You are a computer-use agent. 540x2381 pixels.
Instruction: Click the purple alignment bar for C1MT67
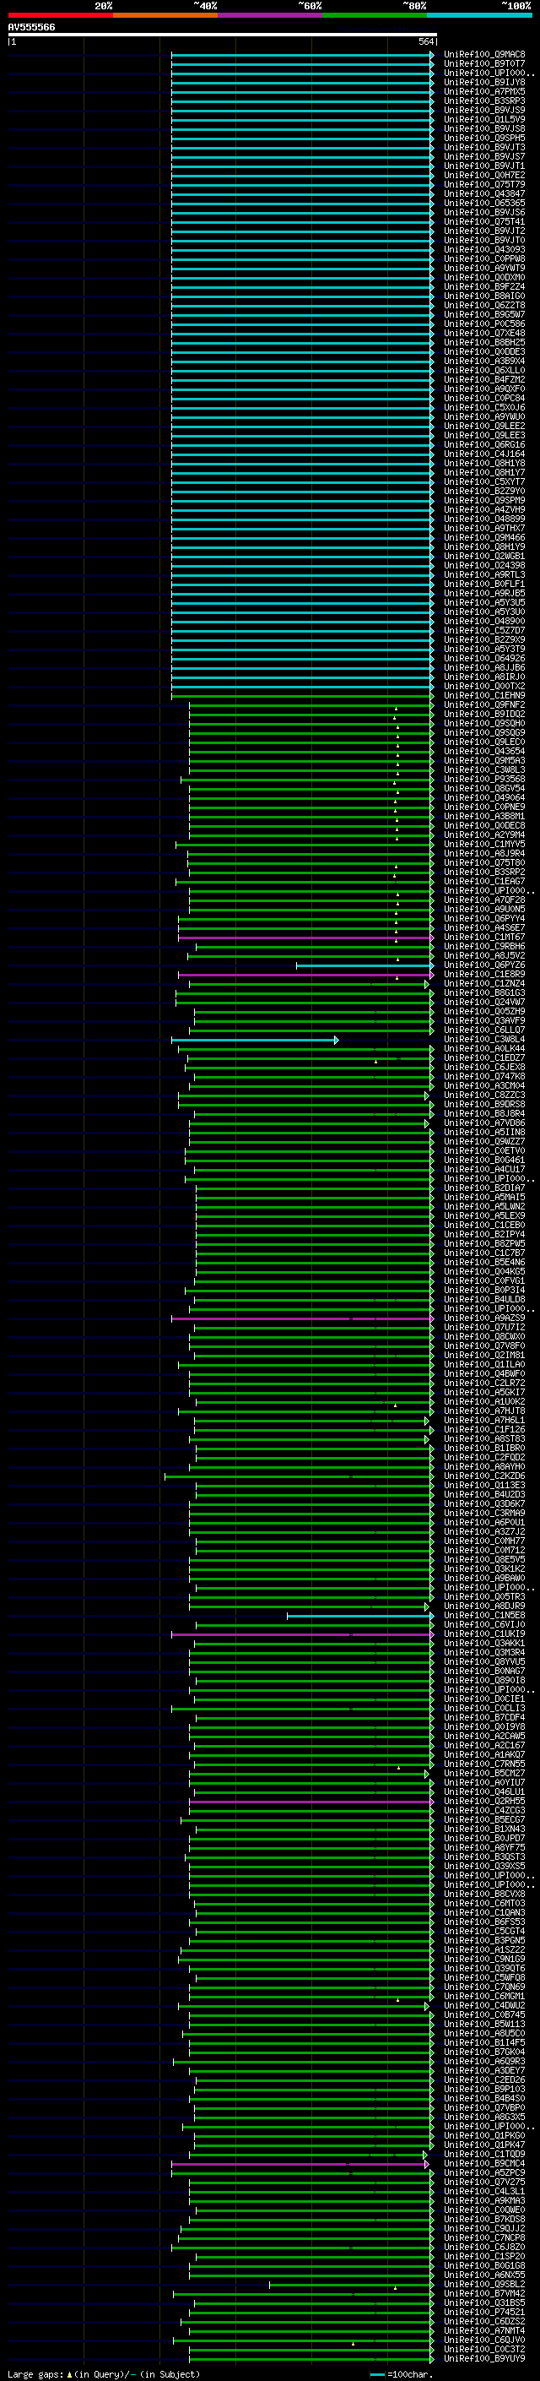click(305, 938)
